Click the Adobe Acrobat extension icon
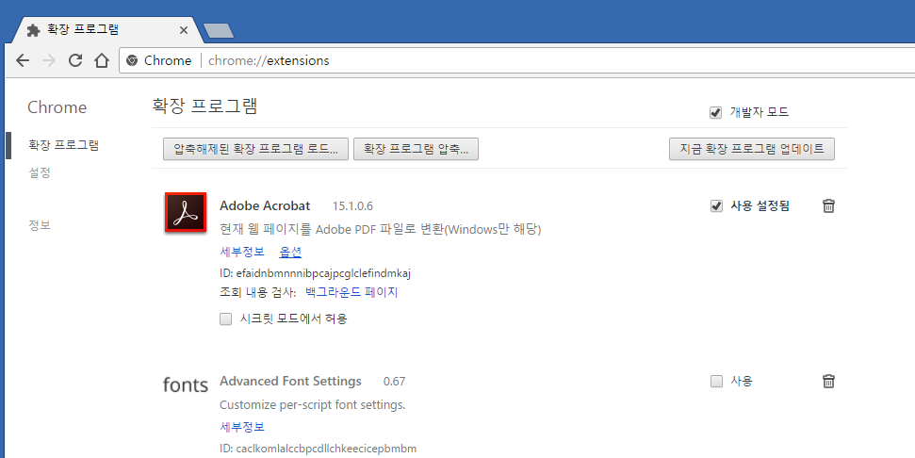 [x=187, y=212]
